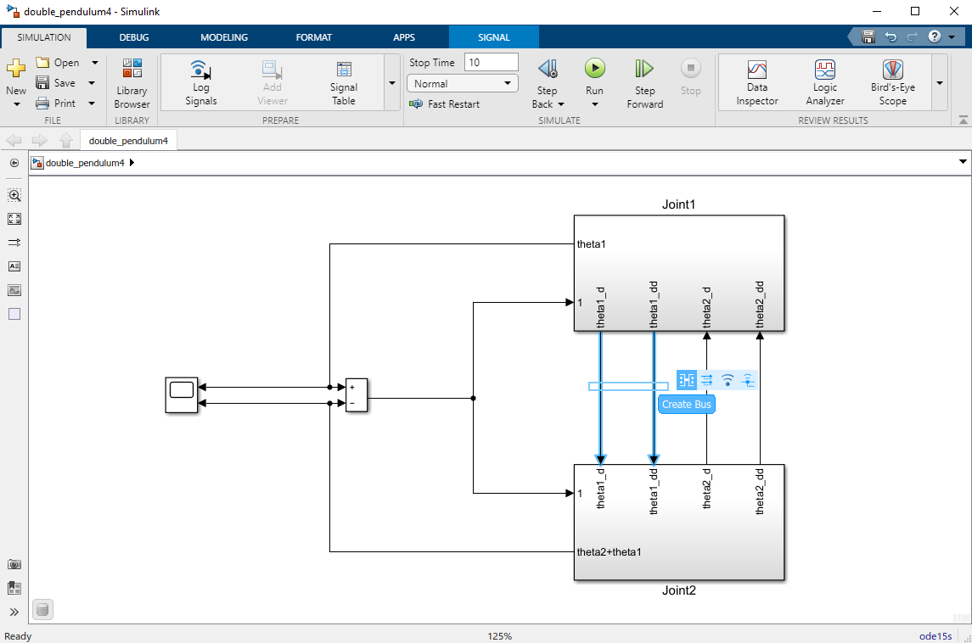The width and height of the screenshot is (972, 643).
Task: Switch to the MODELING tab
Action: 224,37
